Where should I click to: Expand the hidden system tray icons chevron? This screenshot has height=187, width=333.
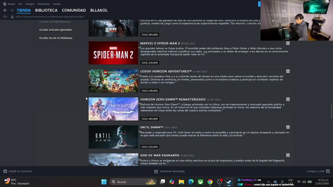(268, 182)
